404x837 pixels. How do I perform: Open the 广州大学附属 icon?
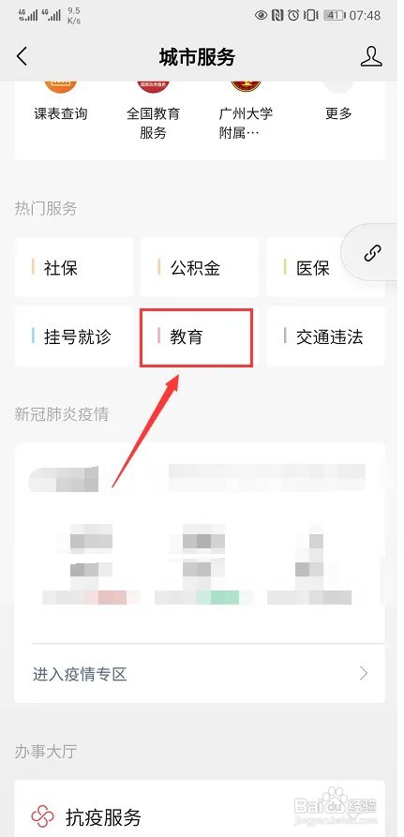pos(246,86)
